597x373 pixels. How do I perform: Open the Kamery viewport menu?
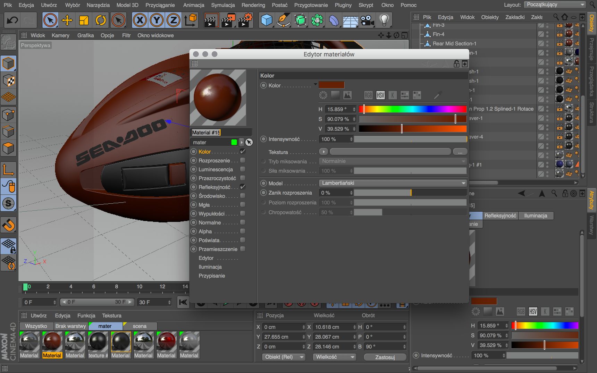(60, 35)
